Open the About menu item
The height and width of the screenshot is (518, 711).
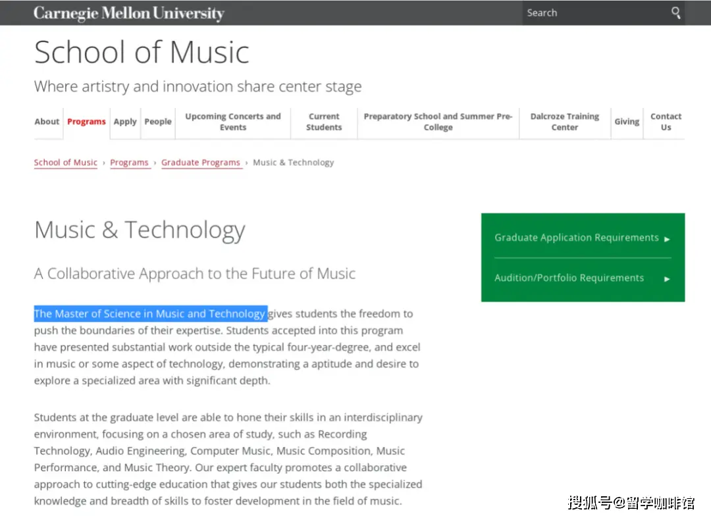pyautogui.click(x=47, y=122)
